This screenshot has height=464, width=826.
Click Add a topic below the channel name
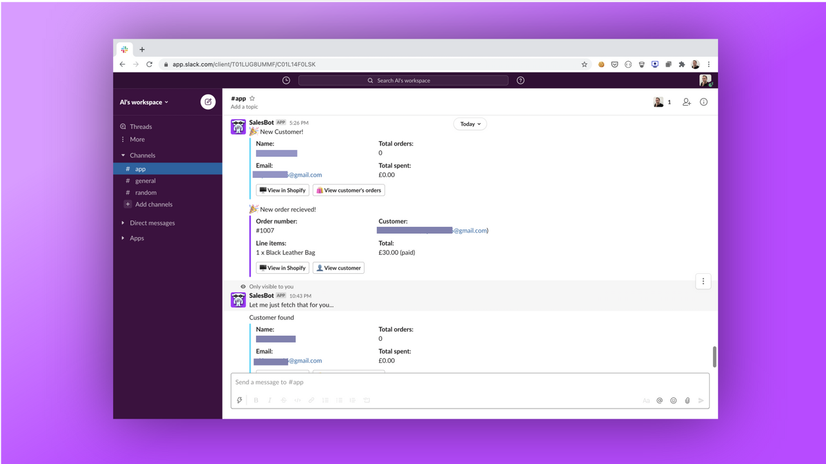pos(244,106)
